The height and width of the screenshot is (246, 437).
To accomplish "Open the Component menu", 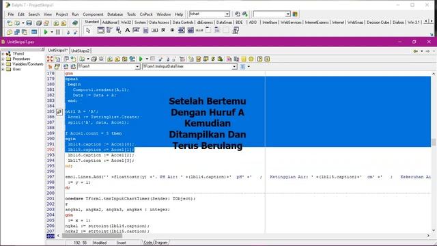I will [93, 14].
